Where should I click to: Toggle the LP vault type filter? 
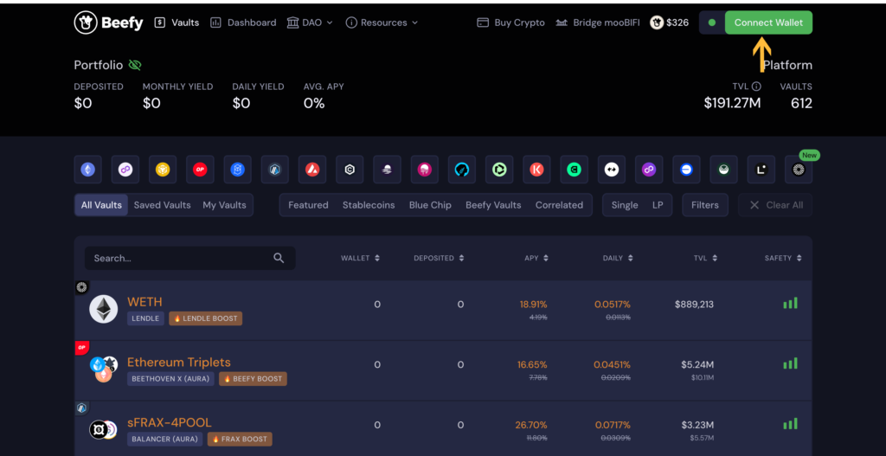[658, 205]
